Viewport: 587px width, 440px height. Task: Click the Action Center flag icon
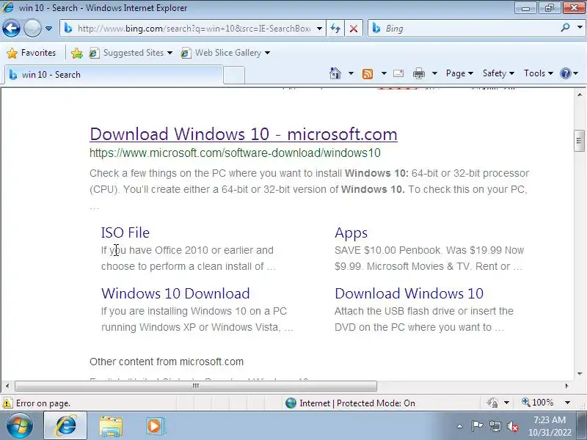pyautogui.click(x=477, y=426)
